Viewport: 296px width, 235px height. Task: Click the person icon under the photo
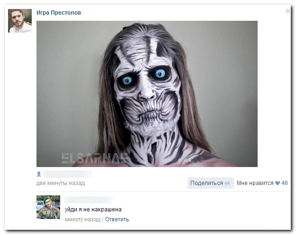[x=39, y=174]
